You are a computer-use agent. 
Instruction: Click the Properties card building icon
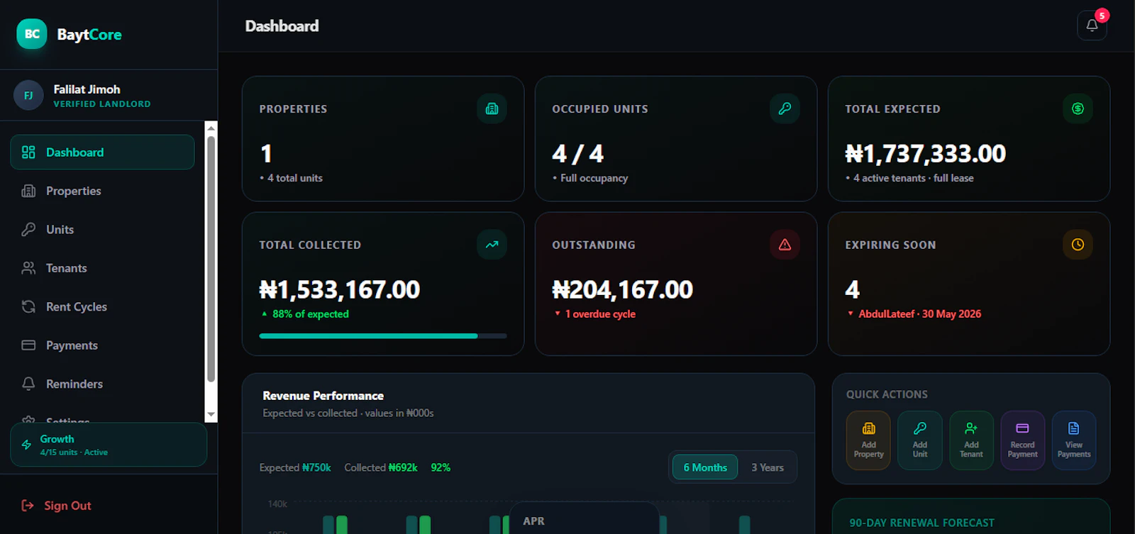[492, 109]
